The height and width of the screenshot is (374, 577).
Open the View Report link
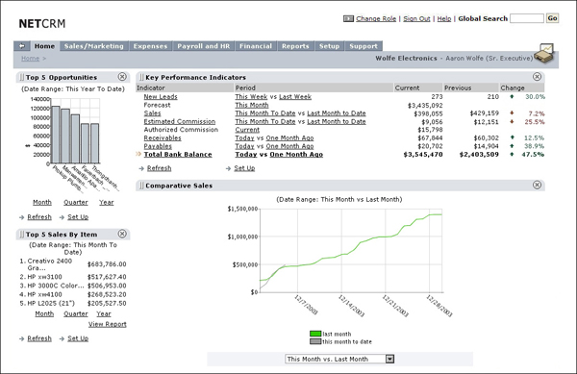click(x=107, y=324)
